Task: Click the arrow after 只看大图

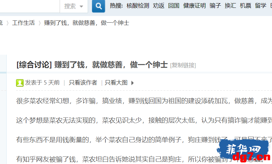Action: pos(133,83)
